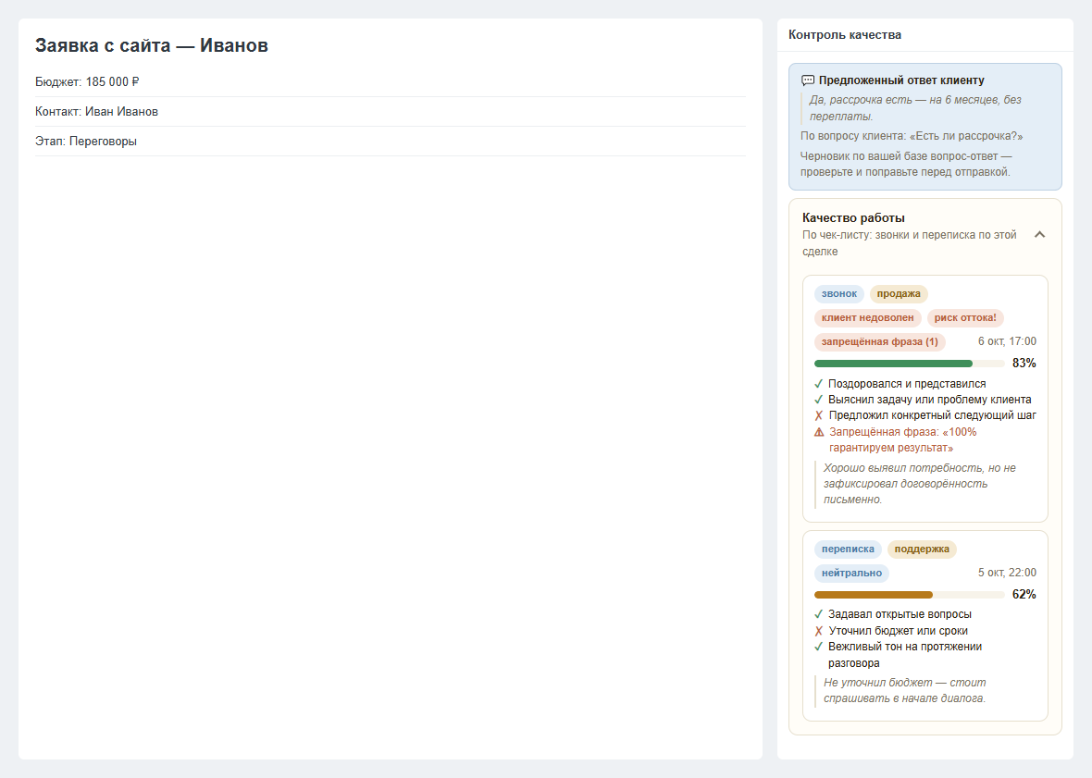Click the red cross beside «Предложил конкретный следующий шаг»
The height and width of the screenshot is (778, 1092).
coord(819,415)
